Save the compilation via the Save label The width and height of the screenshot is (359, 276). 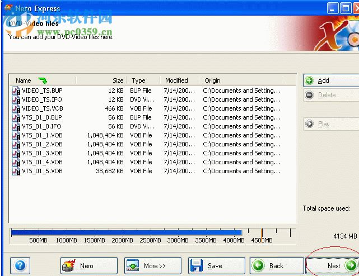(x=215, y=266)
